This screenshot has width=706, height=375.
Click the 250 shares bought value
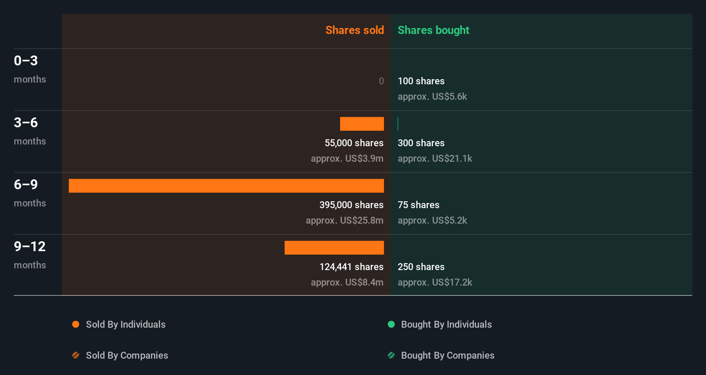(x=421, y=267)
